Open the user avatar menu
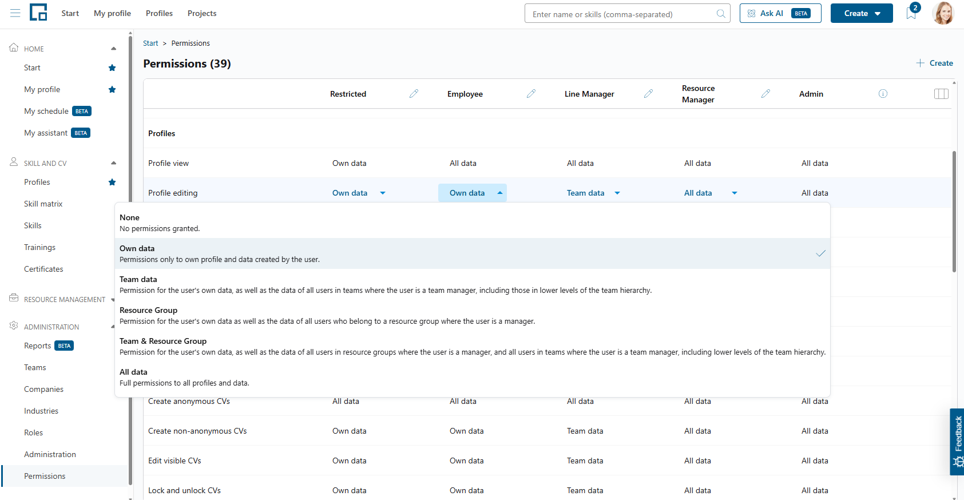Screen dimensions: 964x500 coord(943,13)
